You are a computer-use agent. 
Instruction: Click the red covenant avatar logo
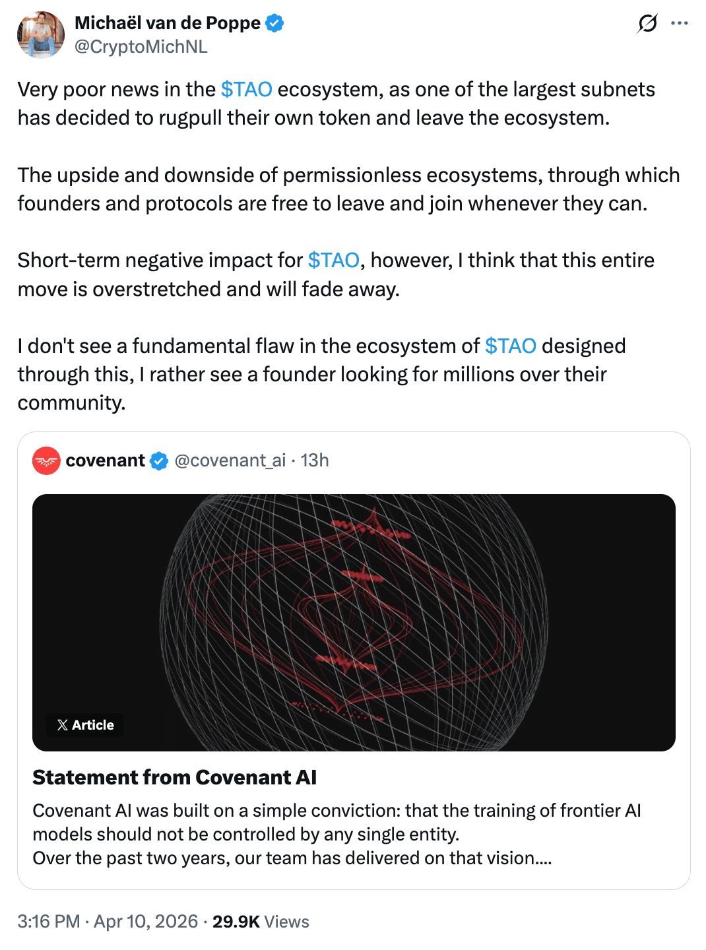pyautogui.click(x=46, y=460)
